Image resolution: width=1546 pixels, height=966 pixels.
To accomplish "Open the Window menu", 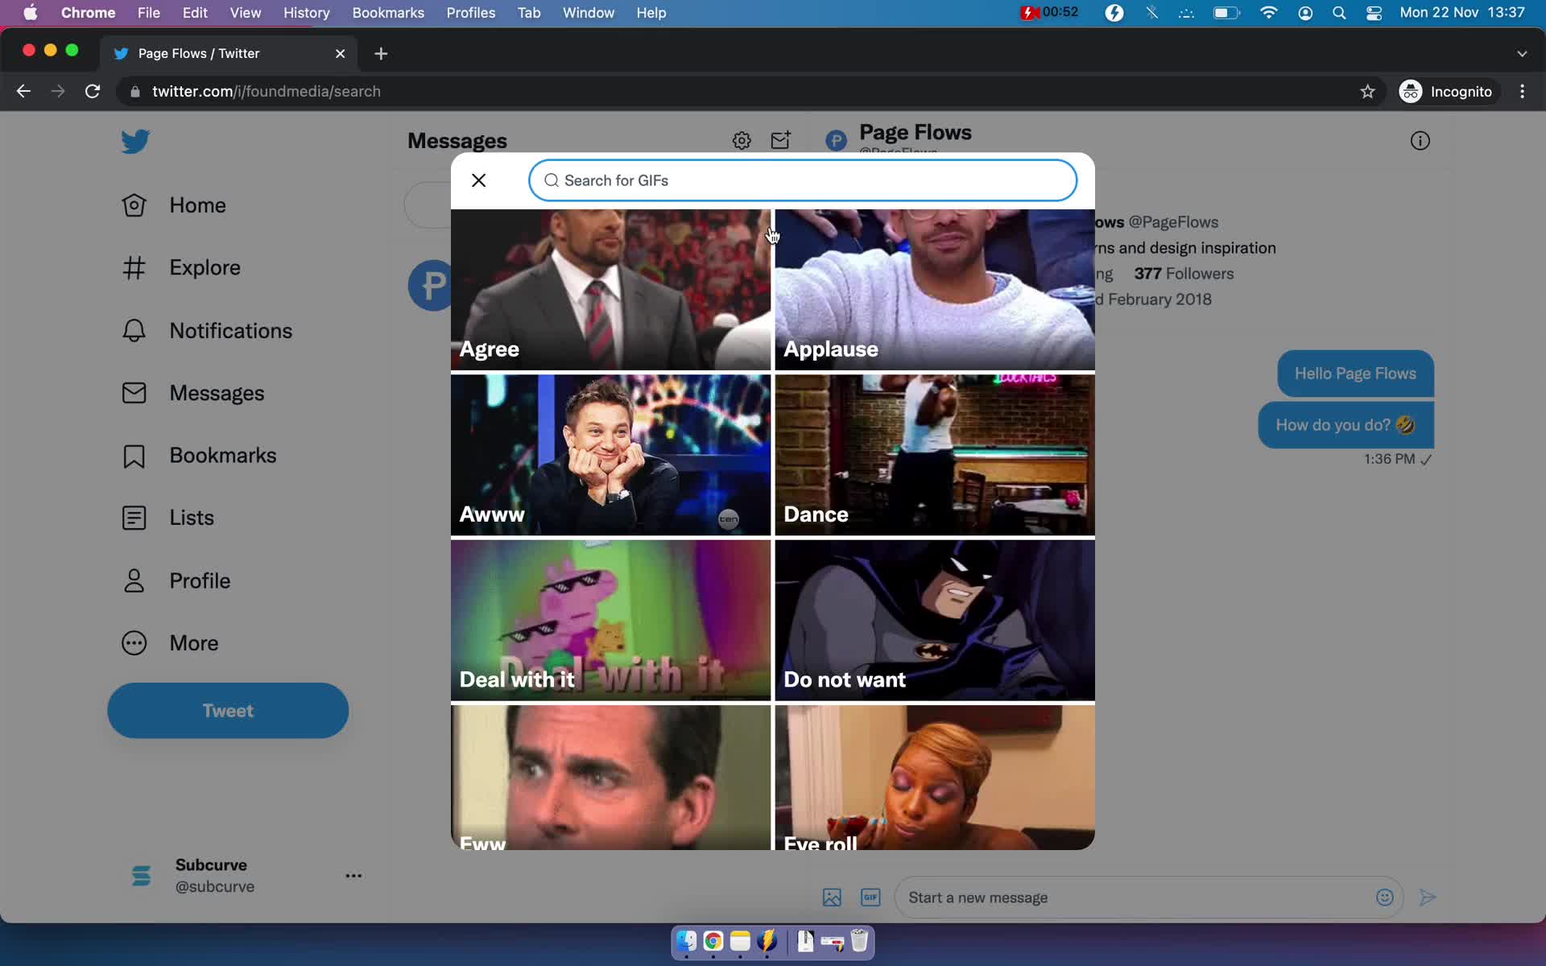I will 589,13.
